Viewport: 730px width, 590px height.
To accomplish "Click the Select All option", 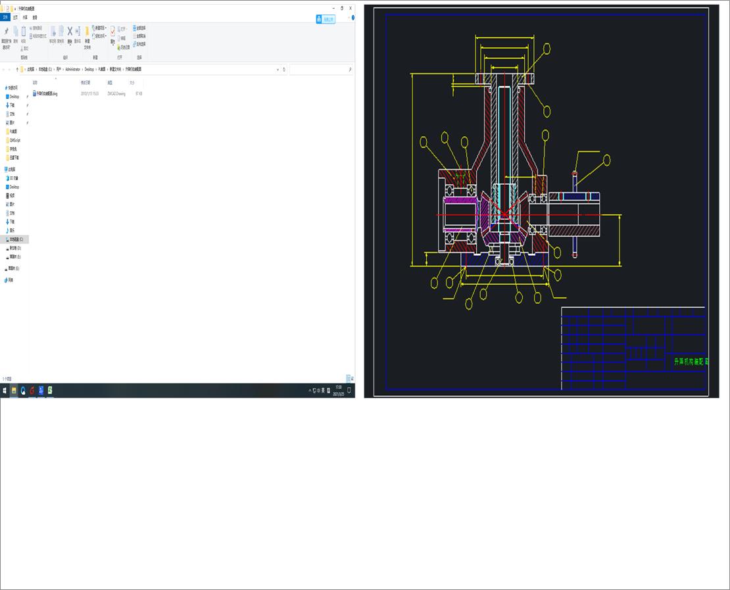I will click(139, 28).
